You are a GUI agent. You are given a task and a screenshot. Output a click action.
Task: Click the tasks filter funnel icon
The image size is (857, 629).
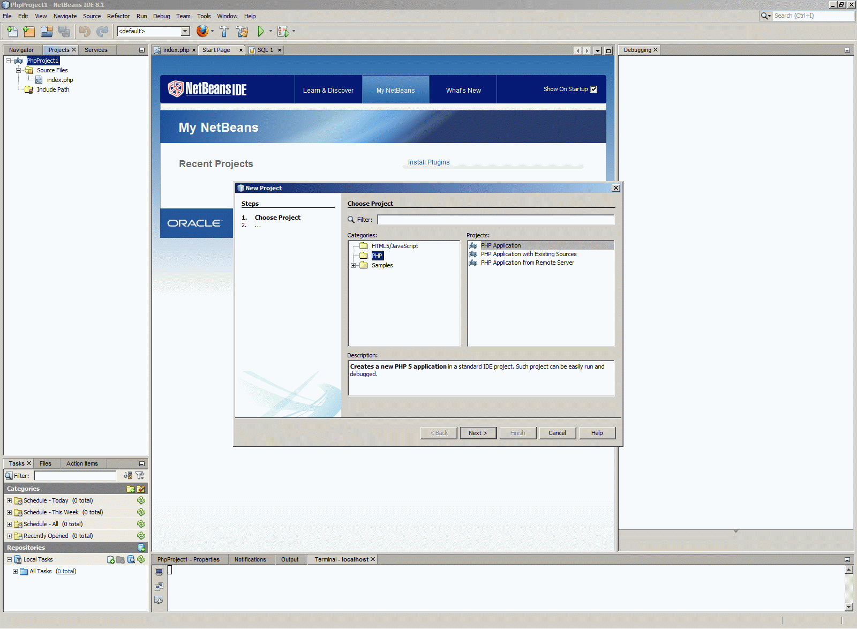140,475
